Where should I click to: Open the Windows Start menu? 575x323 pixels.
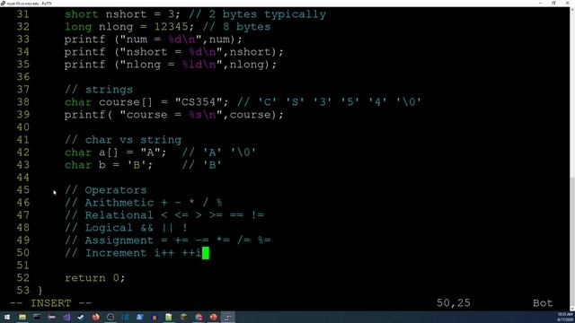[7, 317]
